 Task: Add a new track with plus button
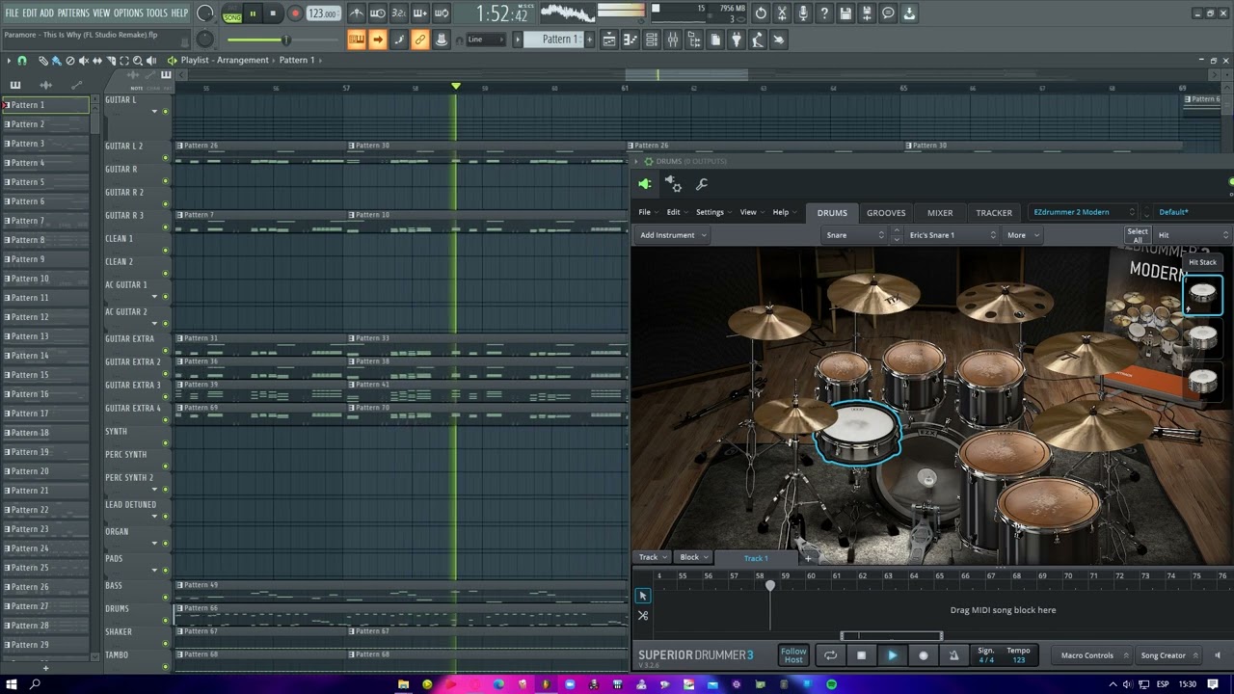click(808, 558)
